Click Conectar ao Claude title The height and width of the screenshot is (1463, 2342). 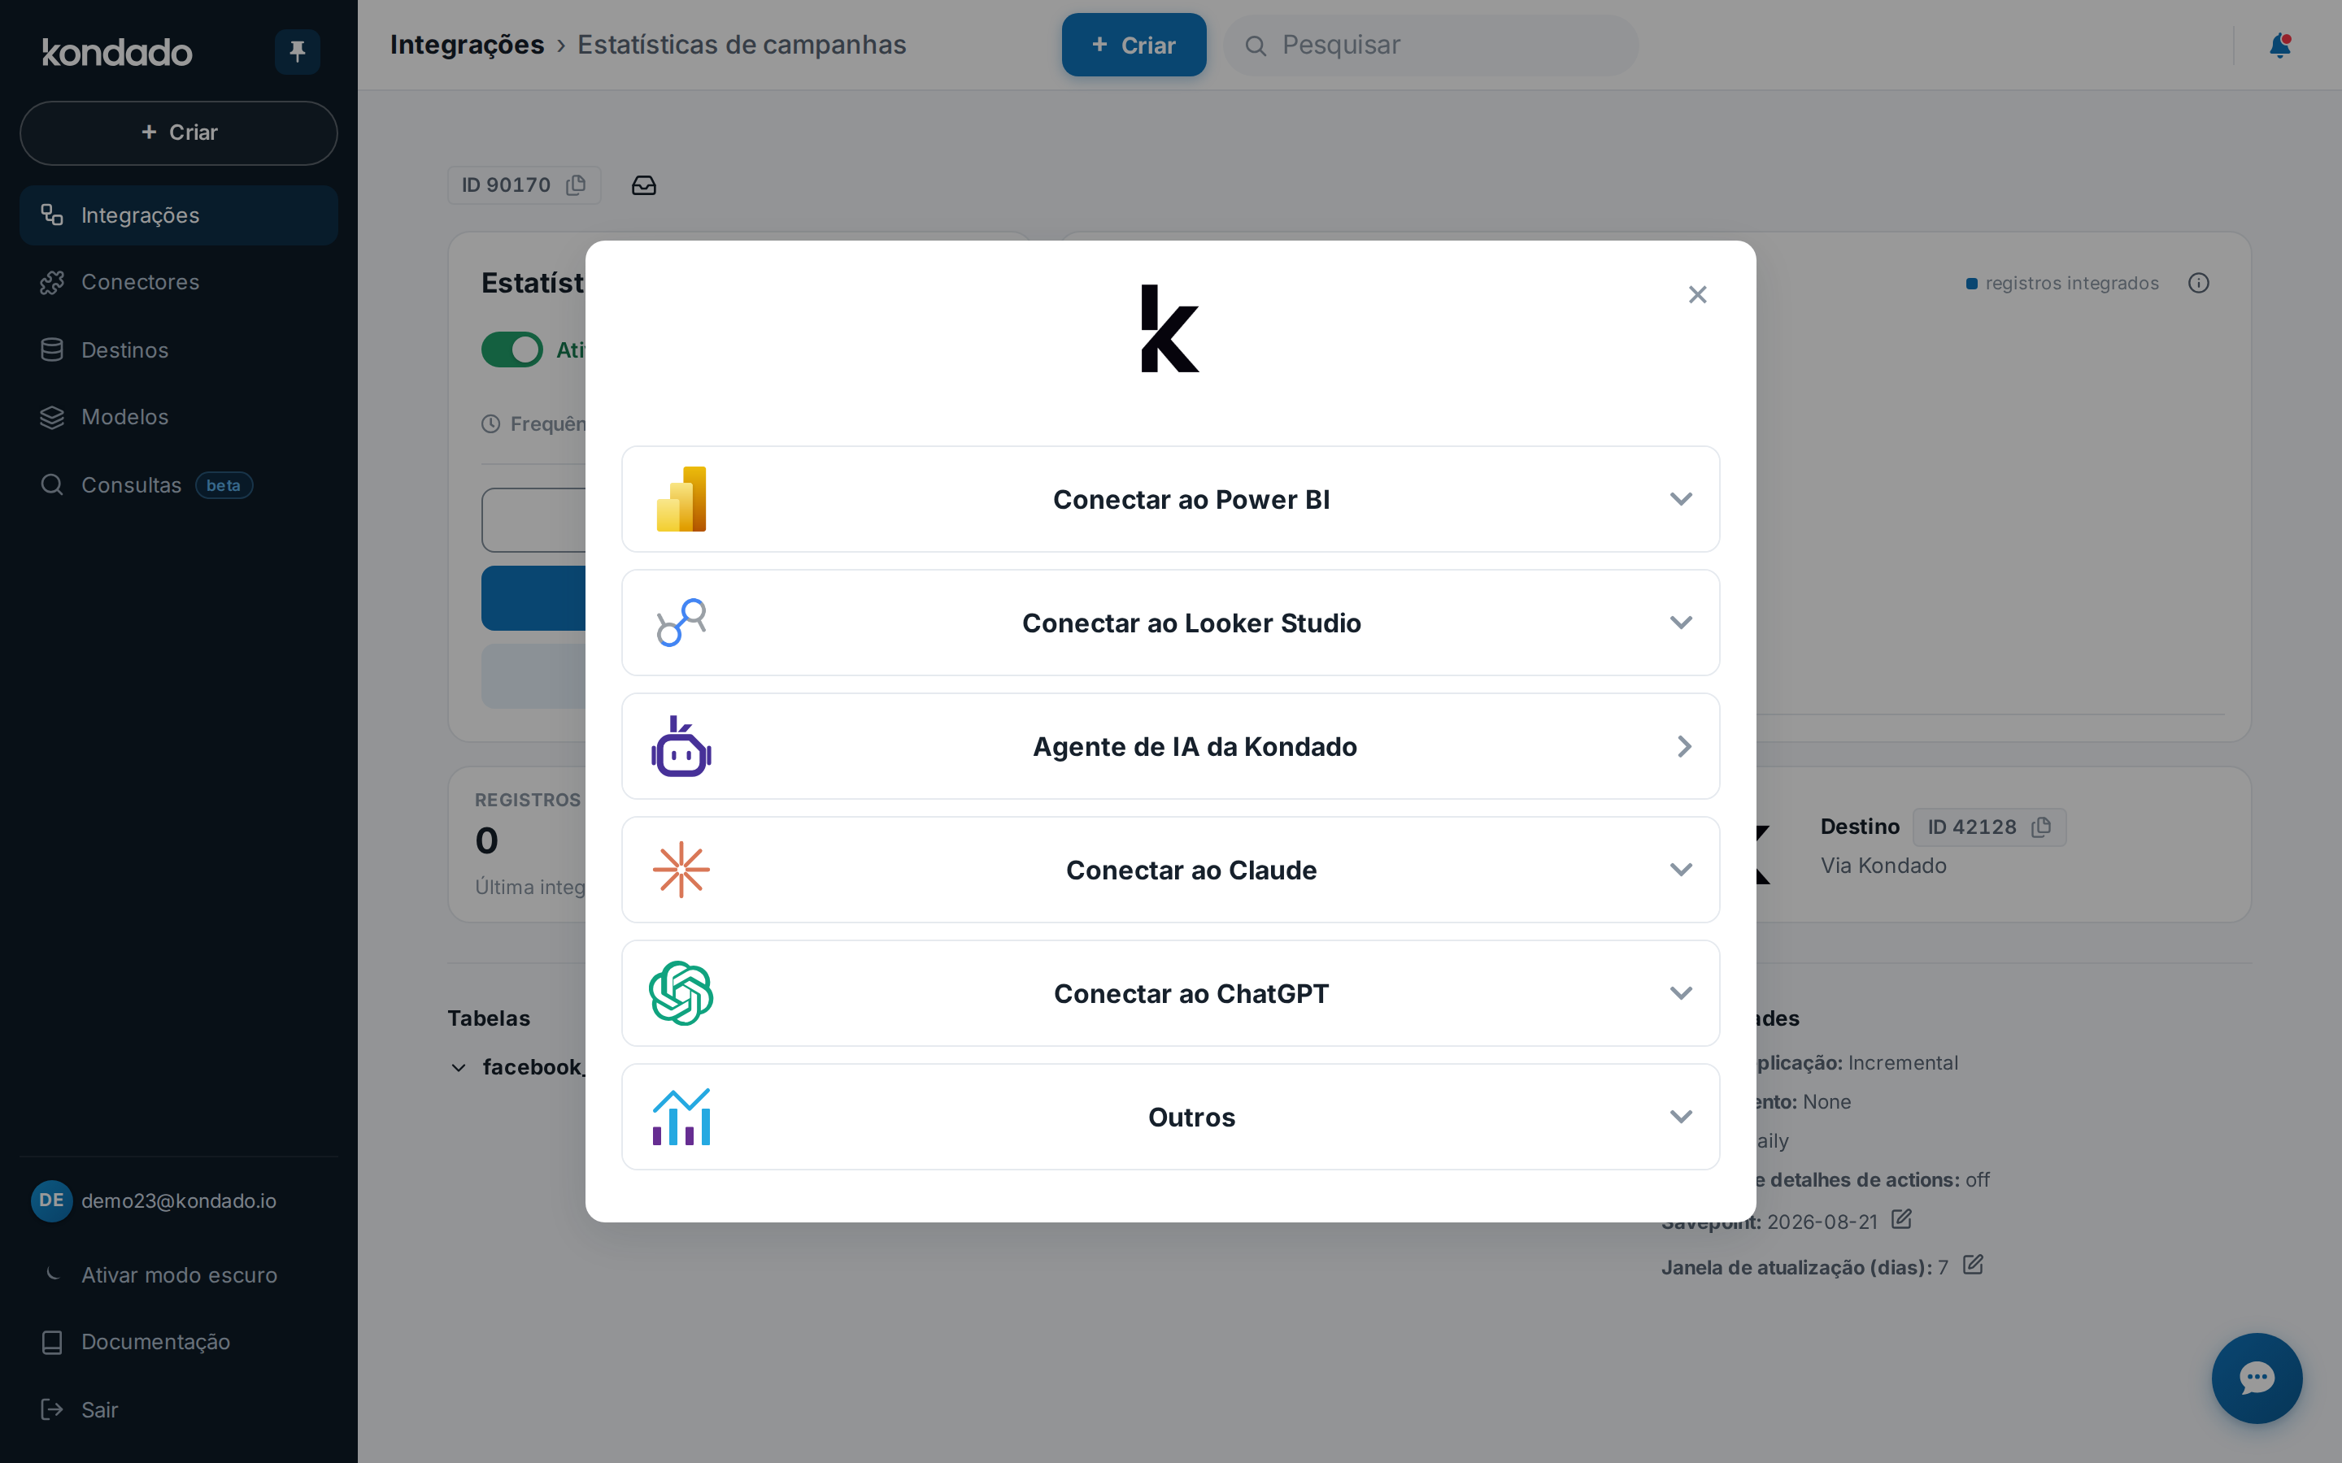coord(1191,870)
